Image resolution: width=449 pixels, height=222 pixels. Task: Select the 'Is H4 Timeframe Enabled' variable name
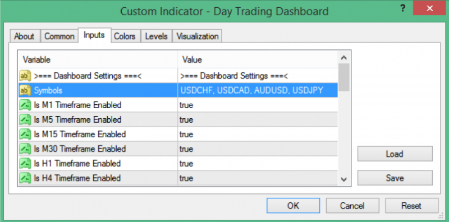point(77,178)
